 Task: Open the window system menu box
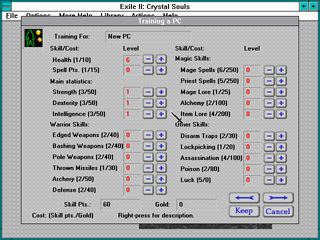(6, 6)
